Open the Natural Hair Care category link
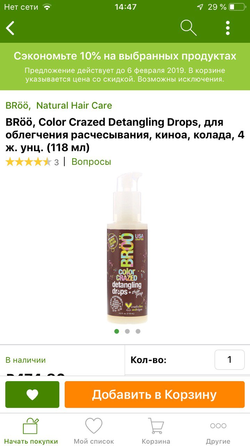Image resolution: width=250 pixels, height=446 pixels. pyautogui.click(x=74, y=106)
